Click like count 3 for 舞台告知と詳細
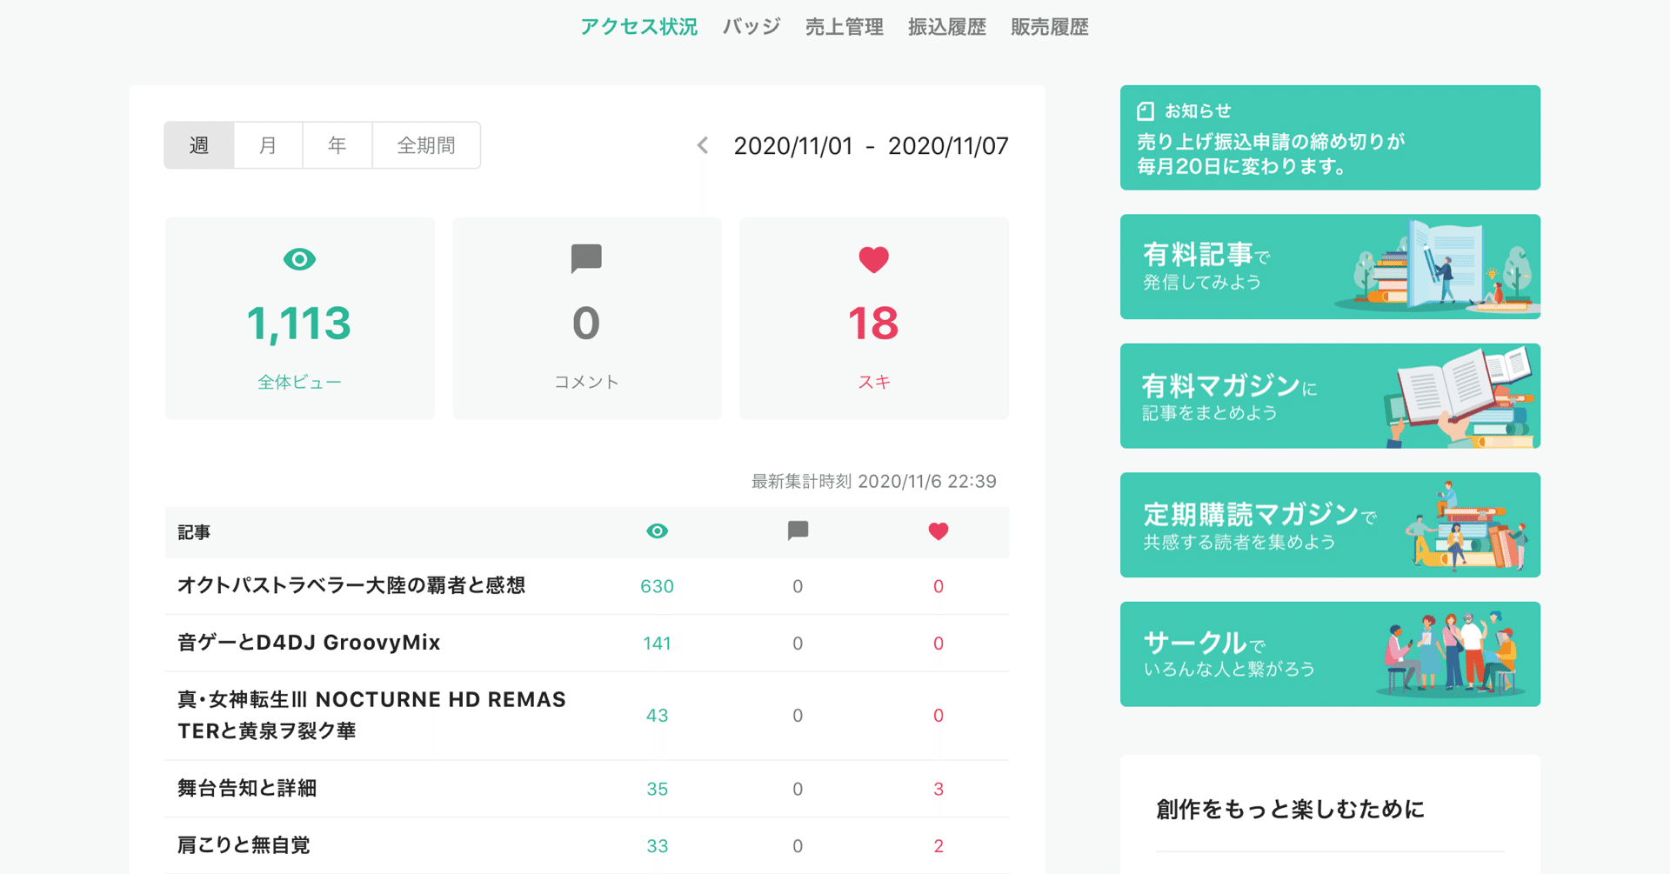Viewport: 1670px width, 874px height. tap(938, 789)
